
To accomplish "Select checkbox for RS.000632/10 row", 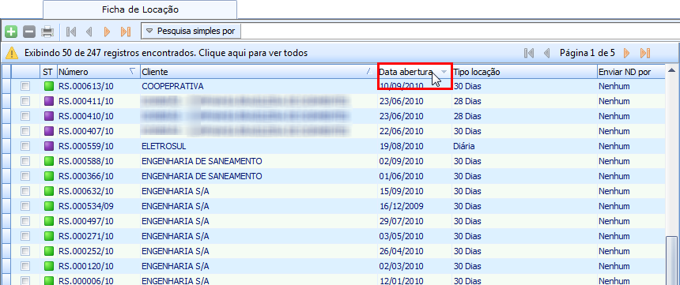I will coord(25,191).
